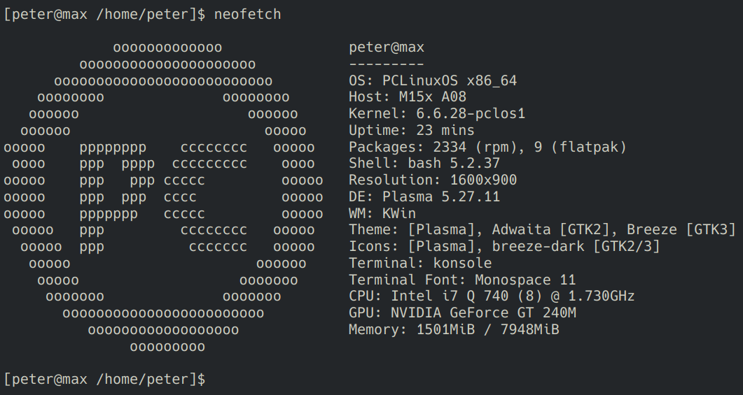Click the Terminal: konsole line
Viewport: 743px width, 395px height.
click(420, 263)
